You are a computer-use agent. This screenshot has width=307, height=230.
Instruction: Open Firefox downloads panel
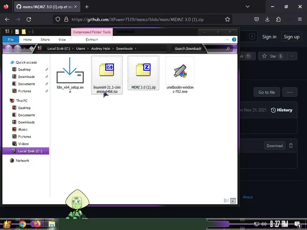[x=267, y=19]
